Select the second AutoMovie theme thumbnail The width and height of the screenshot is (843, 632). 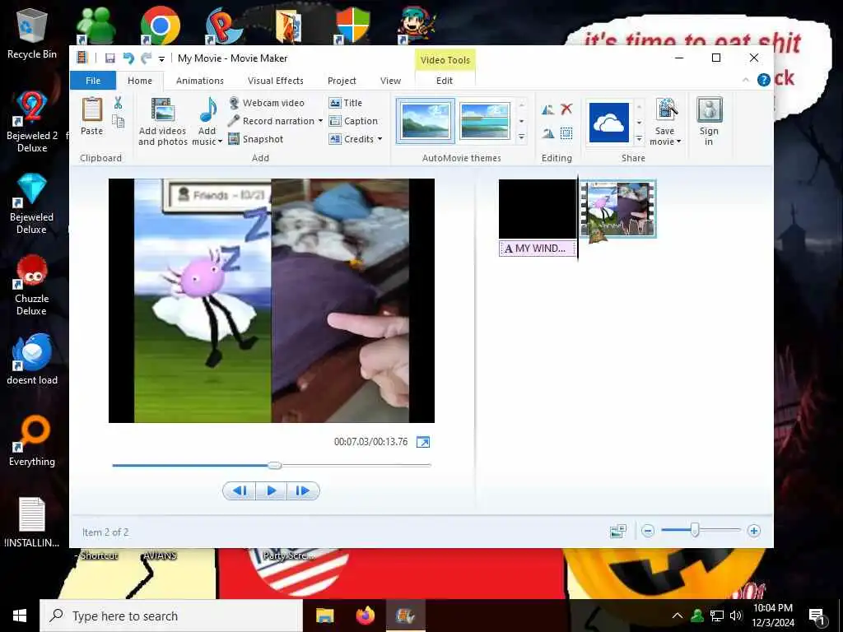(484, 121)
